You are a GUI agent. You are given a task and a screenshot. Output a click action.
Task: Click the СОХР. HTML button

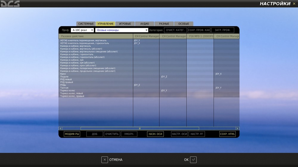(x=227, y=134)
